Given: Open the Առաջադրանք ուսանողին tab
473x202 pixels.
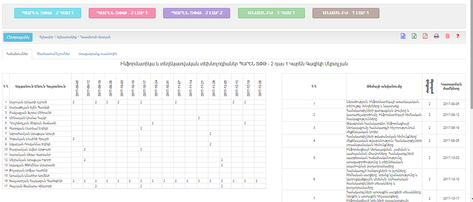Looking at the screenshot, I should pos(98,54).
